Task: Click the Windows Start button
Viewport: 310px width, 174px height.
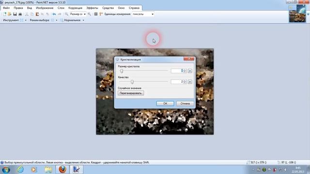Action: pos(6,170)
